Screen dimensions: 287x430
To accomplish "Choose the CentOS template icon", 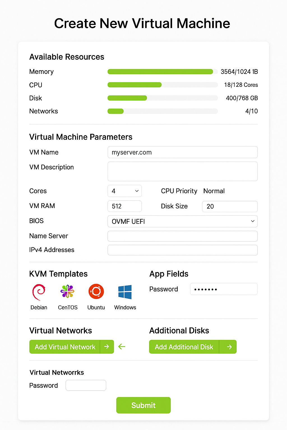I will click(68, 291).
